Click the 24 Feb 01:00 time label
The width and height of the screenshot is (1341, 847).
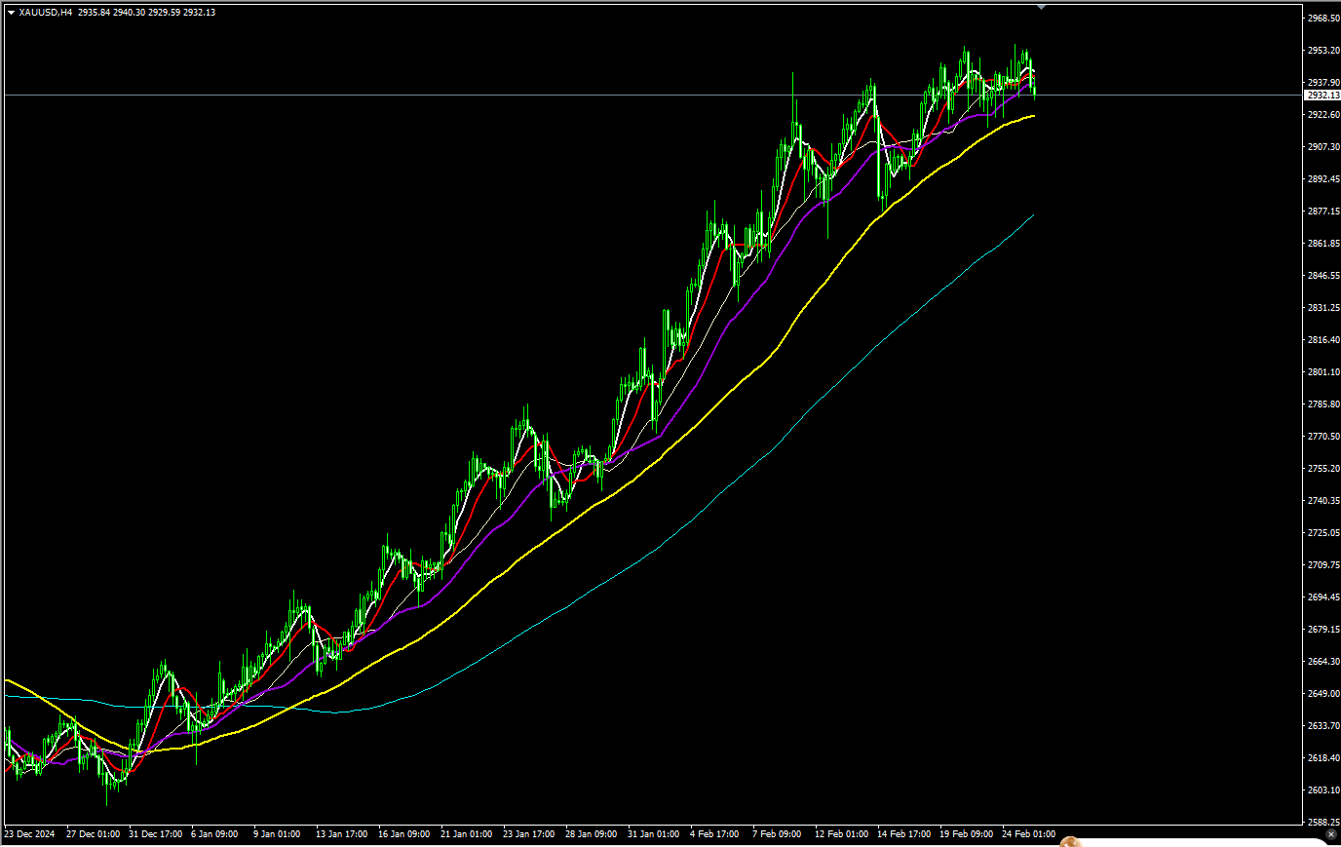1028,834
